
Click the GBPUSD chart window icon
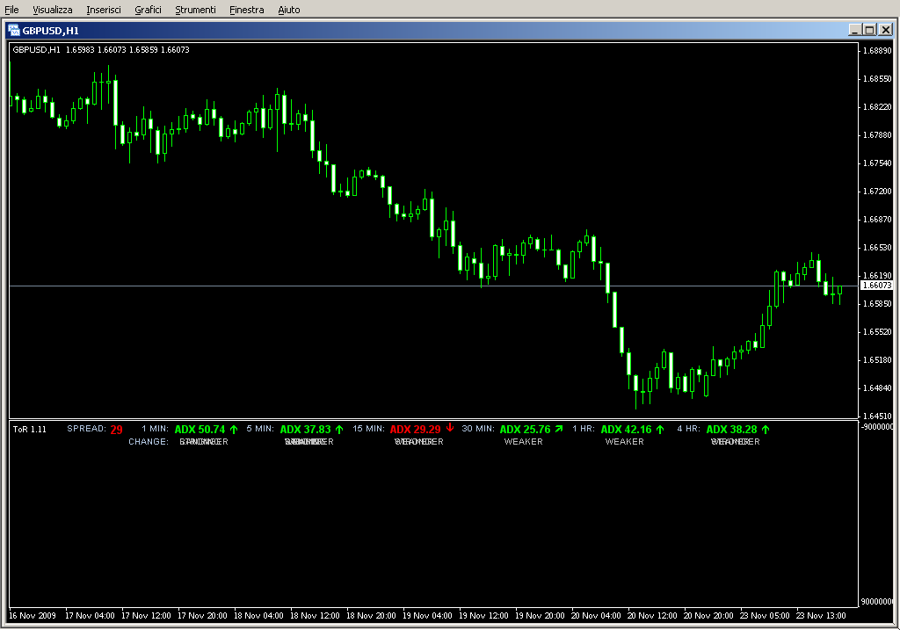(x=14, y=29)
